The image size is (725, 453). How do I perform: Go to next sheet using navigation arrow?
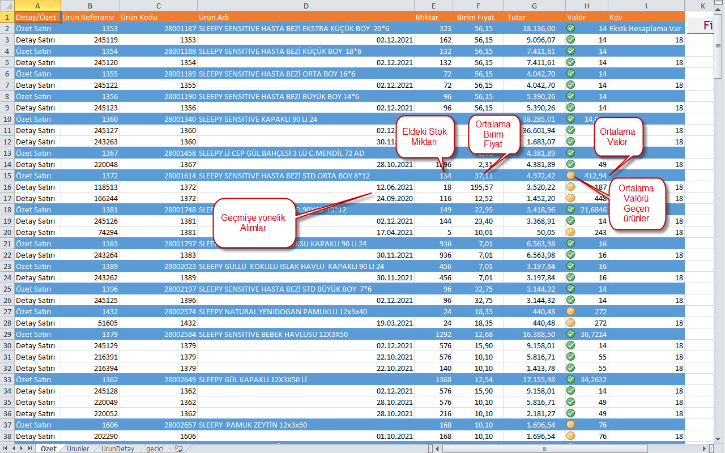pos(22,448)
